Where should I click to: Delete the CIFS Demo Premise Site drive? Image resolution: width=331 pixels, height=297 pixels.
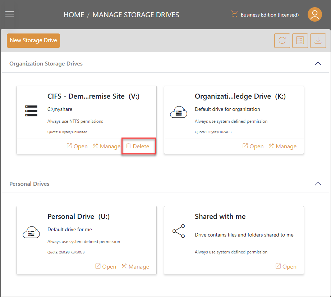(x=138, y=146)
